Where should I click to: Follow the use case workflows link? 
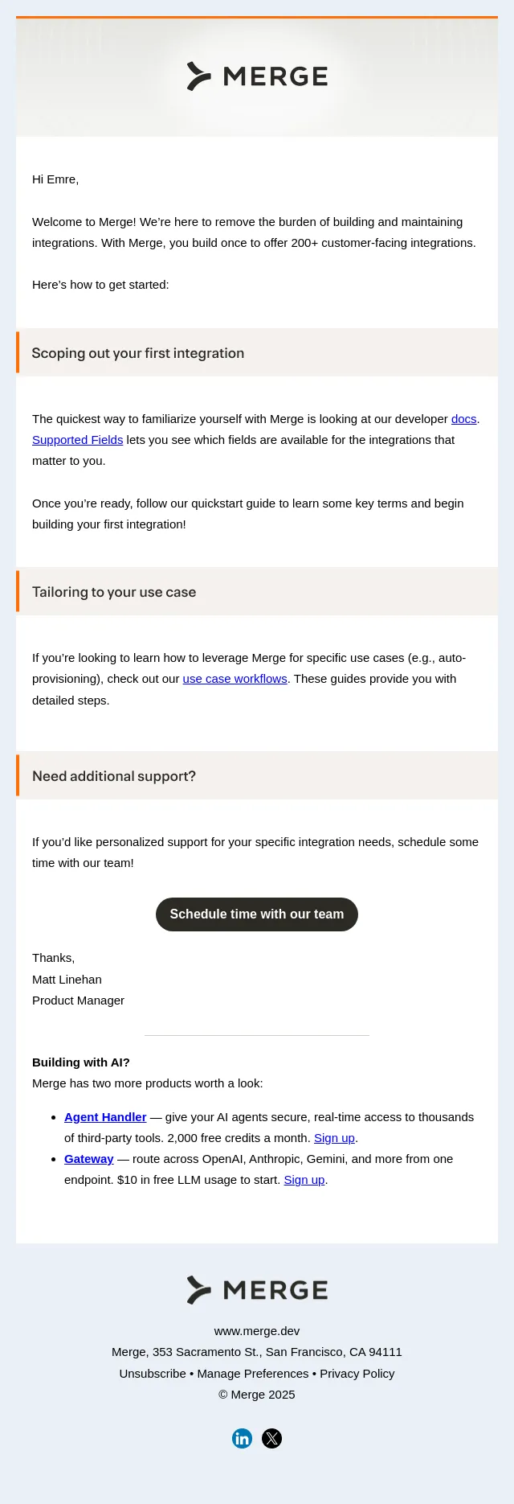[235, 679]
